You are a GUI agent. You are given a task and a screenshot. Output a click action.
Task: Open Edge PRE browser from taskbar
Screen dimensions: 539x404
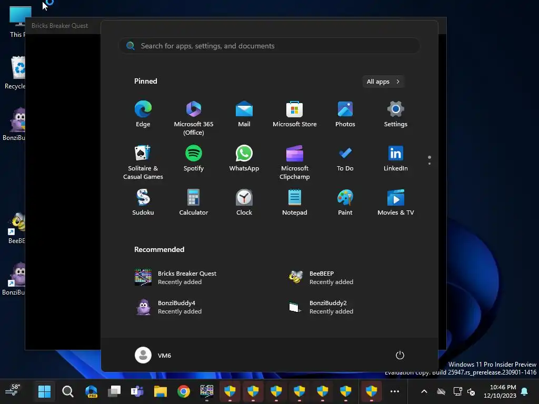[91, 391]
